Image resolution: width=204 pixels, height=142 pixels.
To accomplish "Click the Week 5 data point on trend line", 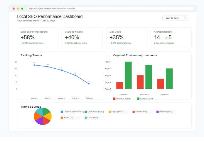I will pos(89,84).
